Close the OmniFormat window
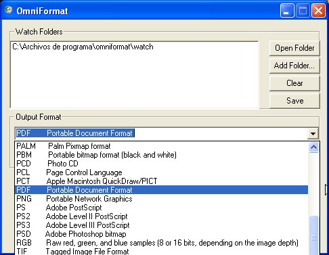 [x=318, y=11]
